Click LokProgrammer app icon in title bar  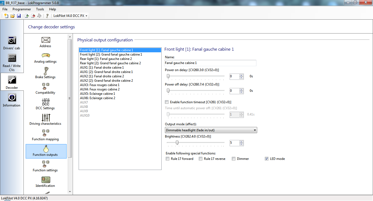tap(3, 2)
